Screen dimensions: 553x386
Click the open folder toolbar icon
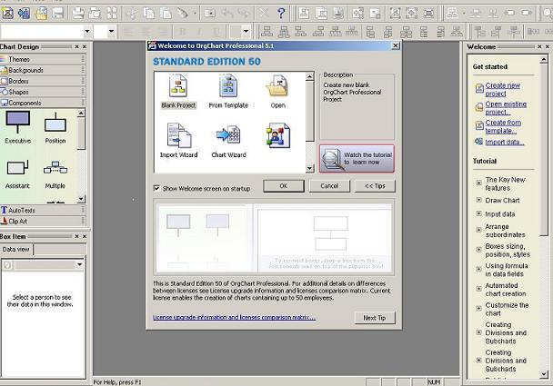41,14
